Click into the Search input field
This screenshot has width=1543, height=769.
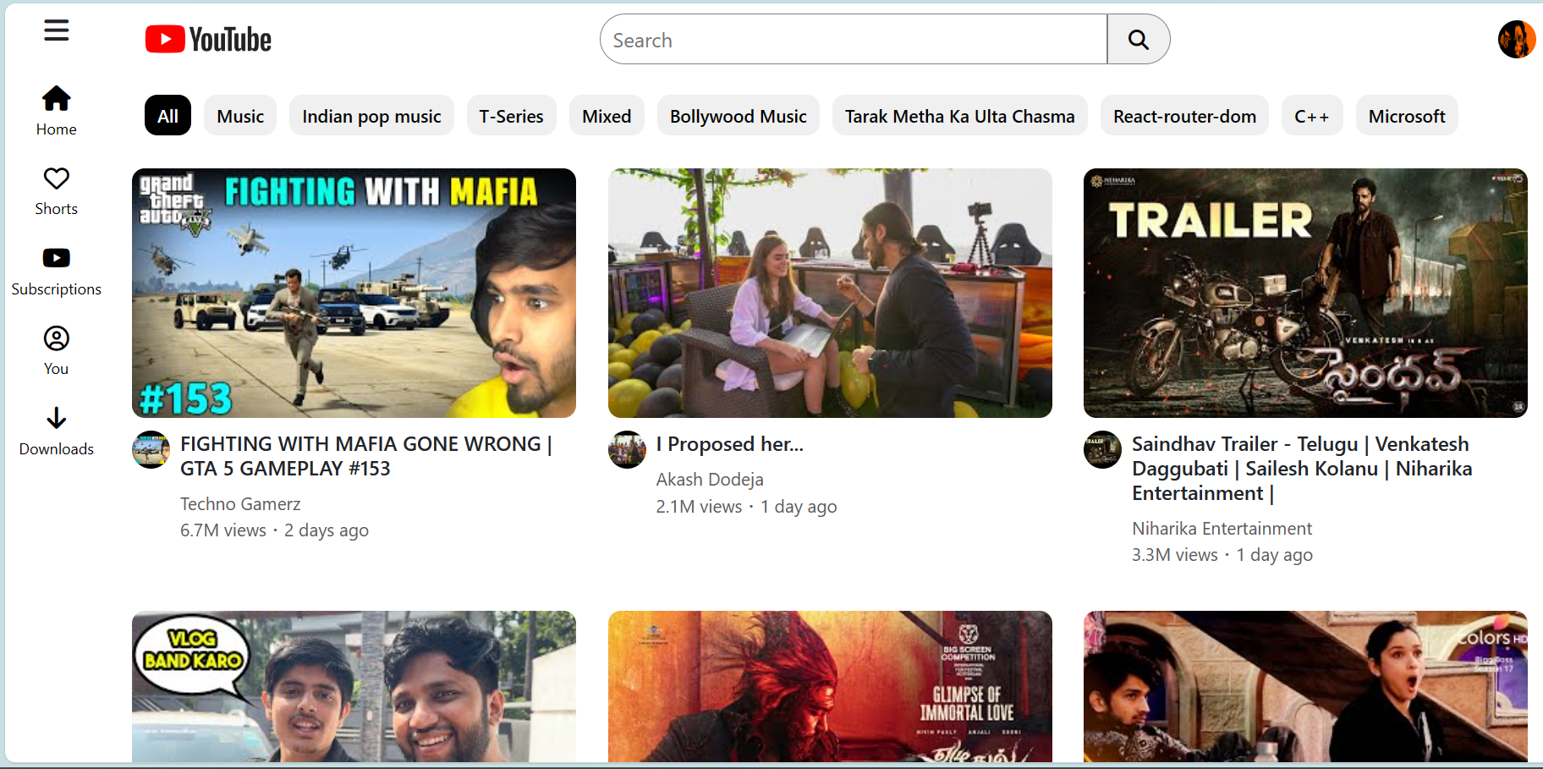click(854, 40)
